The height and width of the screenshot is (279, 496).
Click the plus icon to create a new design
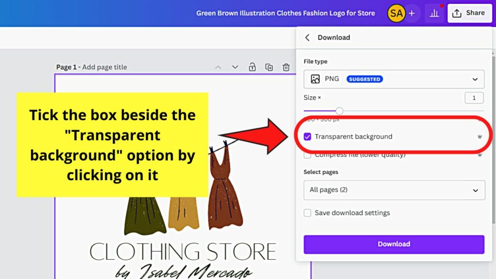coord(412,13)
